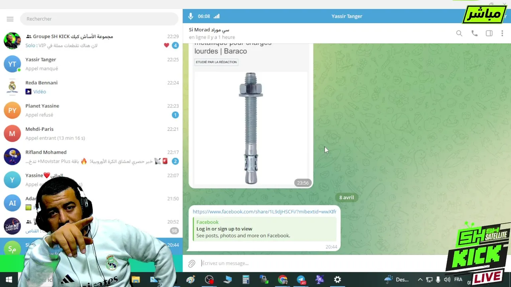Viewport: 511px width, 287px height.
Task: Open the satellite dish app on taskbar
Action: (x=319, y=280)
